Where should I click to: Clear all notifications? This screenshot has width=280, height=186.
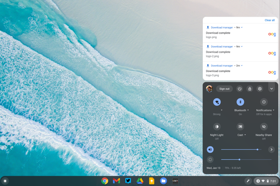pos(270,20)
